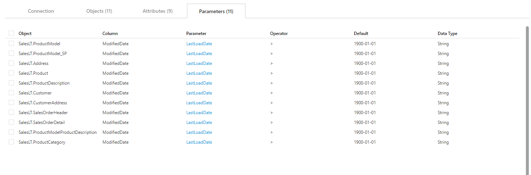Click LastLoadDate link for SalesLT.CustomerAddress
531x175 pixels.
pos(199,103)
